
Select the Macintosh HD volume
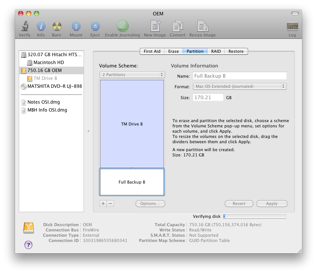[x=51, y=63]
